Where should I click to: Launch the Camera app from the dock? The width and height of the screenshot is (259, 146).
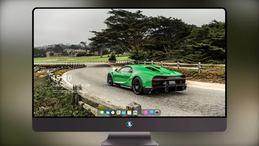click(157, 112)
